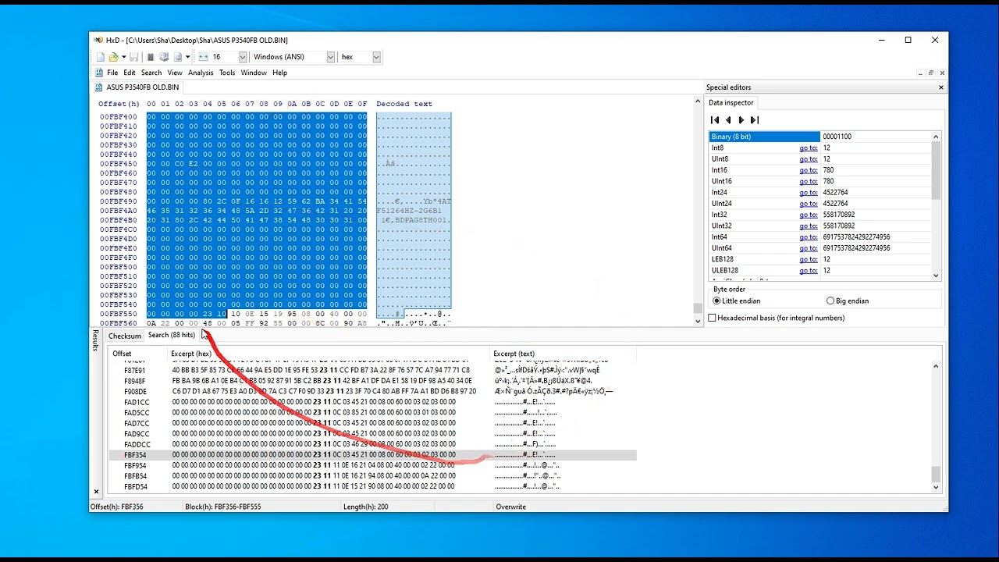This screenshot has width=999, height=562.
Task: Click Data inspector scrollbar up arrow
Action: coord(936,137)
